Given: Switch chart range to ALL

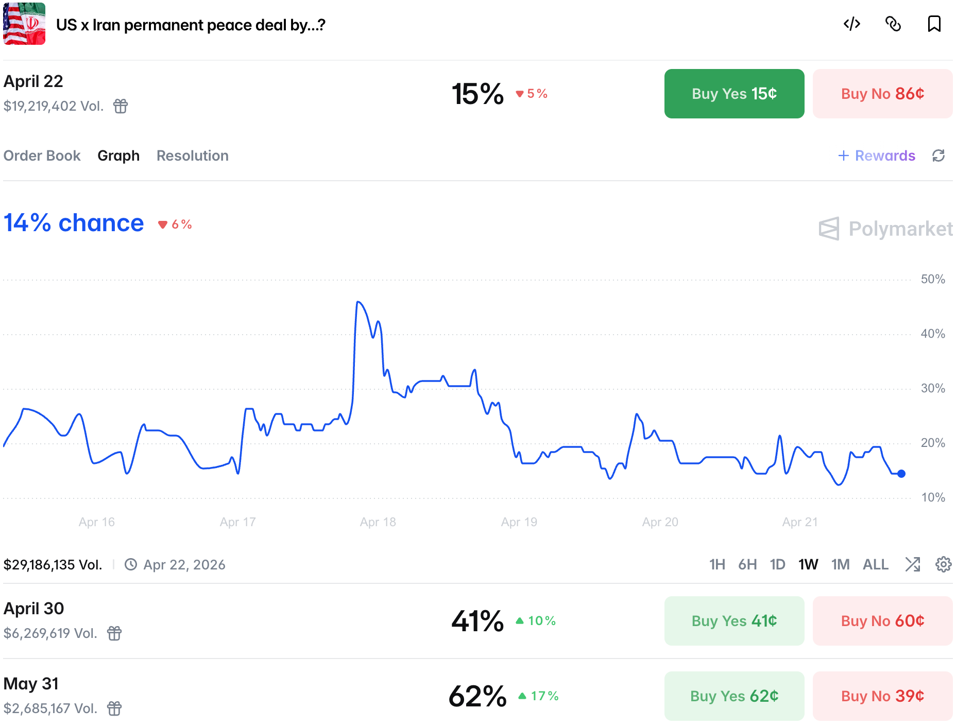Looking at the screenshot, I should pyautogui.click(x=875, y=564).
